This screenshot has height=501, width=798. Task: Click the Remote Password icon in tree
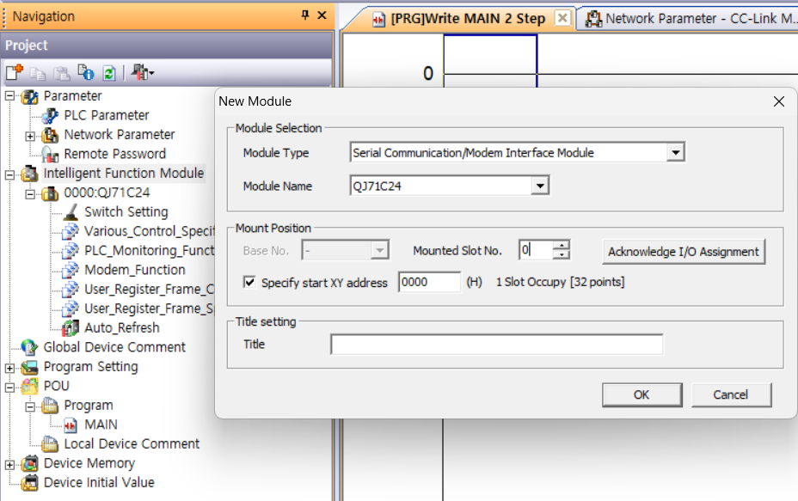(x=51, y=154)
